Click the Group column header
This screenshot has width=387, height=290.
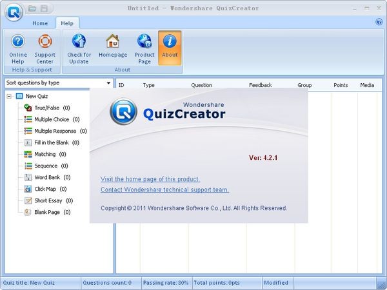(304, 85)
